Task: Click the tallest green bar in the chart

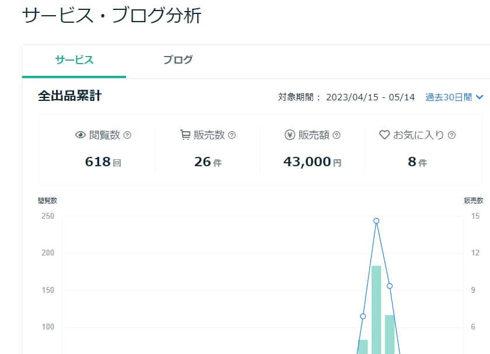Action: click(x=376, y=310)
